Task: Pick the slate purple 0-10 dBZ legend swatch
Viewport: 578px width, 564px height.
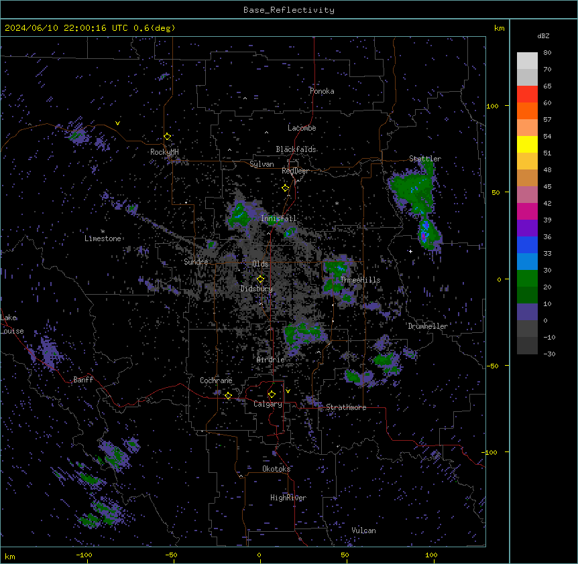Action: (x=527, y=312)
